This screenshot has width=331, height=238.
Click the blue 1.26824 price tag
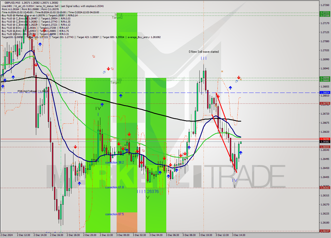pyautogui.click(x=325, y=92)
